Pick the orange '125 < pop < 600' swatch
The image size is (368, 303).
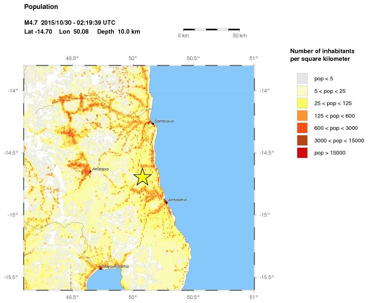(302, 116)
